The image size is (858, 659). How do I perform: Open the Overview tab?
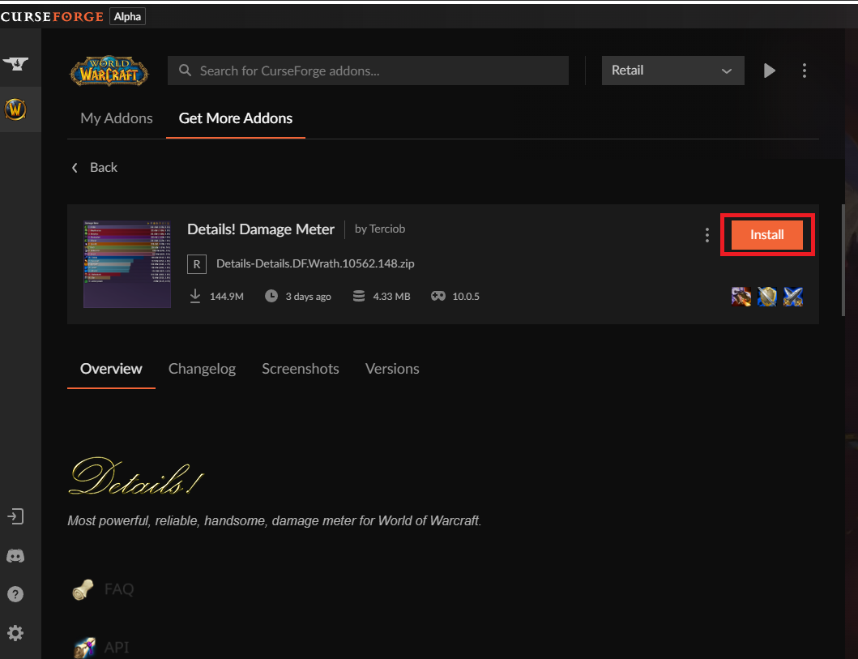click(111, 369)
